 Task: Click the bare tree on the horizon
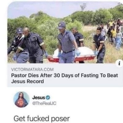pos(83,7)
